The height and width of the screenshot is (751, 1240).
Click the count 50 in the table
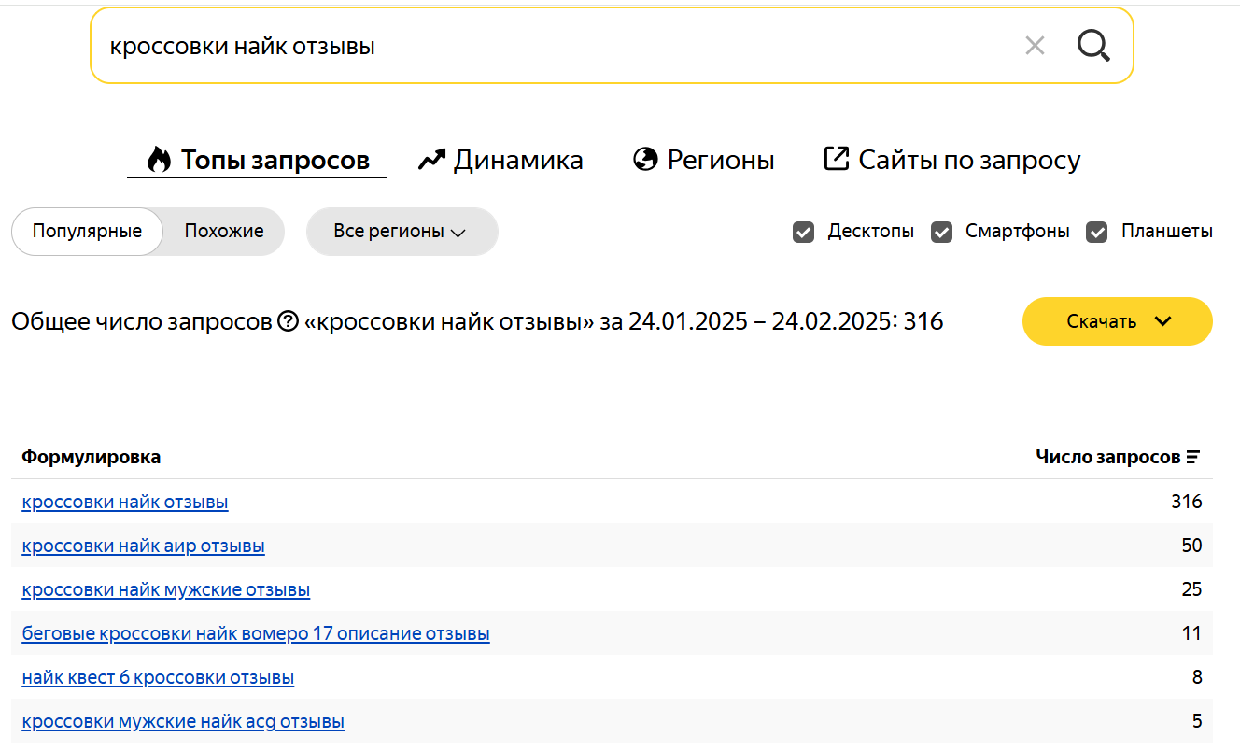1191,546
